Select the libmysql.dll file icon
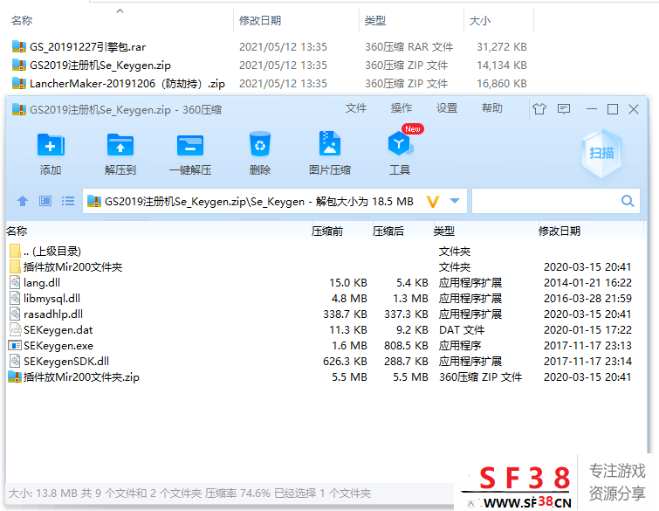Screen dimensions: 659x511 [x=15, y=298]
